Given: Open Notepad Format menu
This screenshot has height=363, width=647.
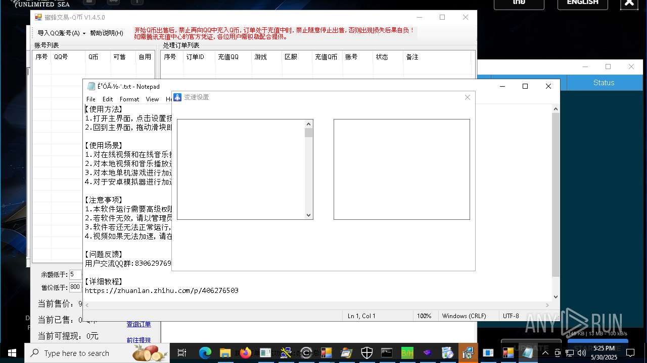Looking at the screenshot, I should click(x=129, y=99).
